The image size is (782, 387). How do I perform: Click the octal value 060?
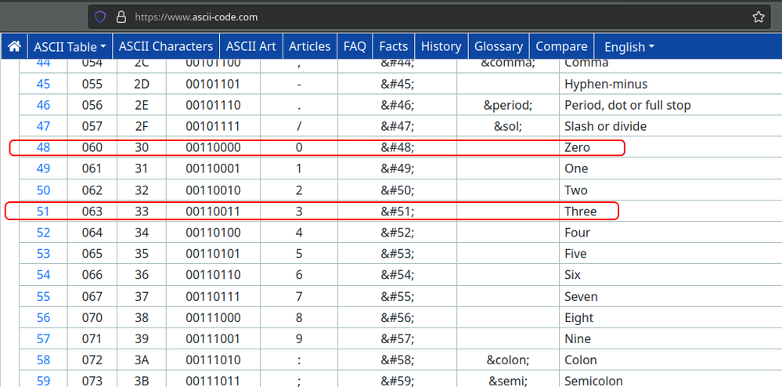coord(92,147)
